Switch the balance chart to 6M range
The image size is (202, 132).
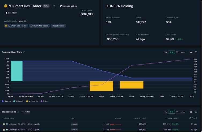pos(172,52)
